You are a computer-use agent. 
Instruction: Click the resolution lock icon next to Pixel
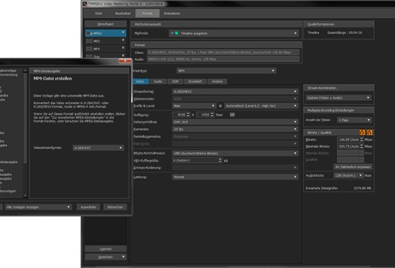tap(232, 114)
